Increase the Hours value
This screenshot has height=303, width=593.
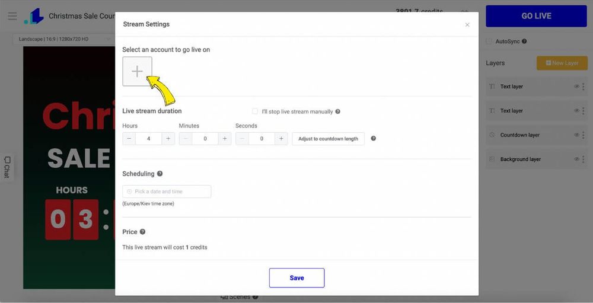click(x=168, y=139)
